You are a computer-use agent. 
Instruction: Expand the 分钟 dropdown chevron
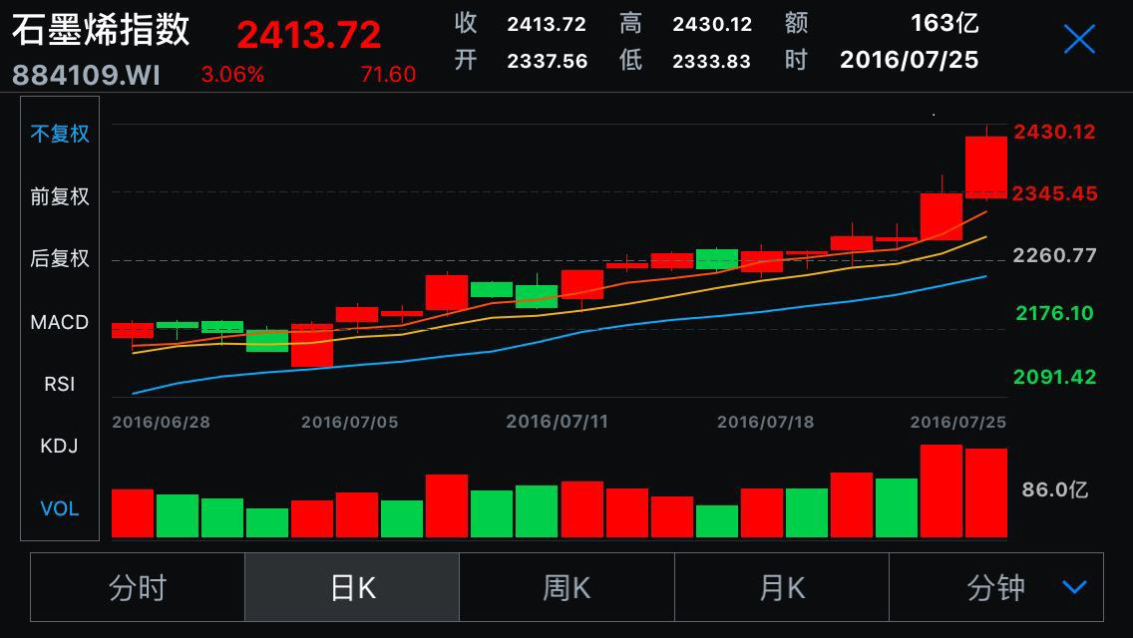coord(1074,587)
